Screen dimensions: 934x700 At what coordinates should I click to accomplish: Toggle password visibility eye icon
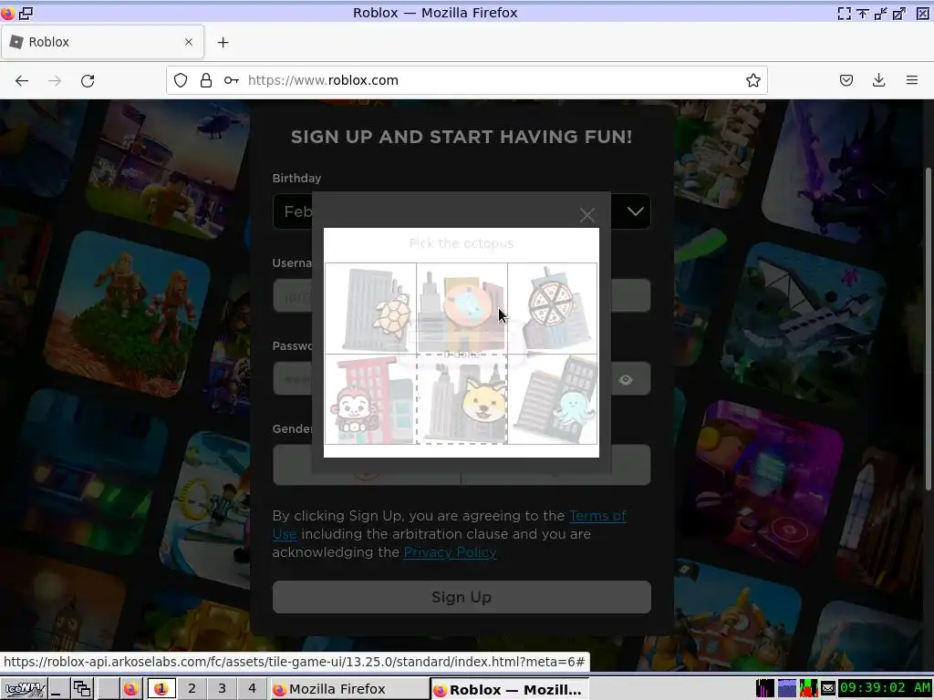point(626,380)
